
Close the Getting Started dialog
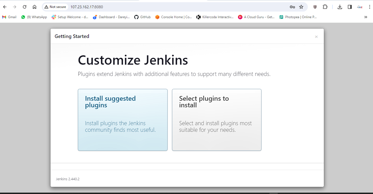(x=316, y=37)
